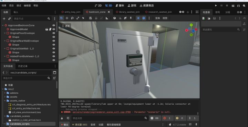Image resolution: width=248 pixels, height=127 pixels.
Task: Switch to the 历史记录 tab
Action: tap(23, 66)
